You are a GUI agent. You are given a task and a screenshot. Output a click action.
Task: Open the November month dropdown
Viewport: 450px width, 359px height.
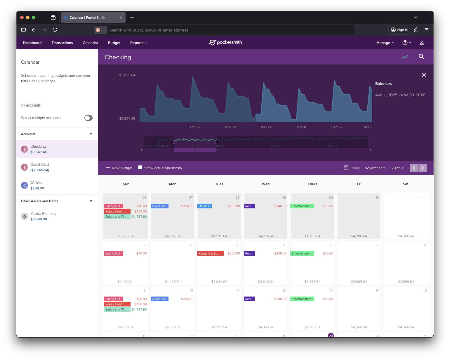point(375,168)
